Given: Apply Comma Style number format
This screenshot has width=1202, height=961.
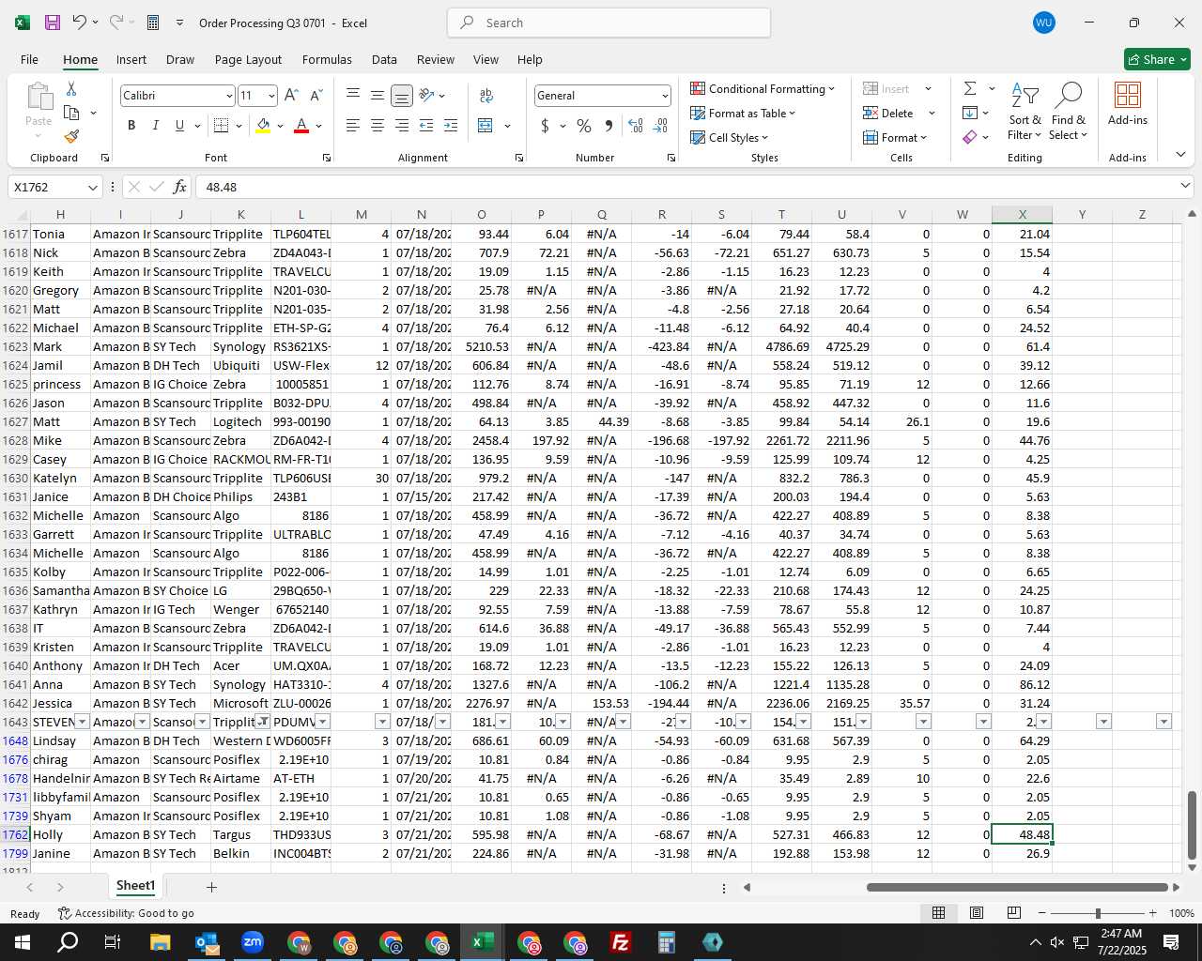Looking at the screenshot, I should [609, 126].
